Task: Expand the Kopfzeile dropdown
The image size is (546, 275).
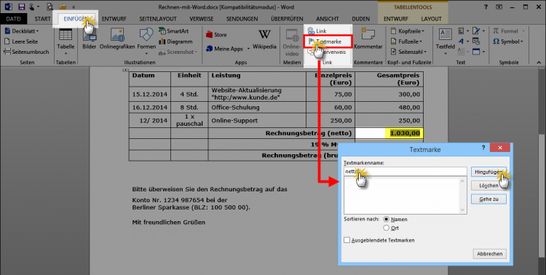Action: click(x=408, y=31)
